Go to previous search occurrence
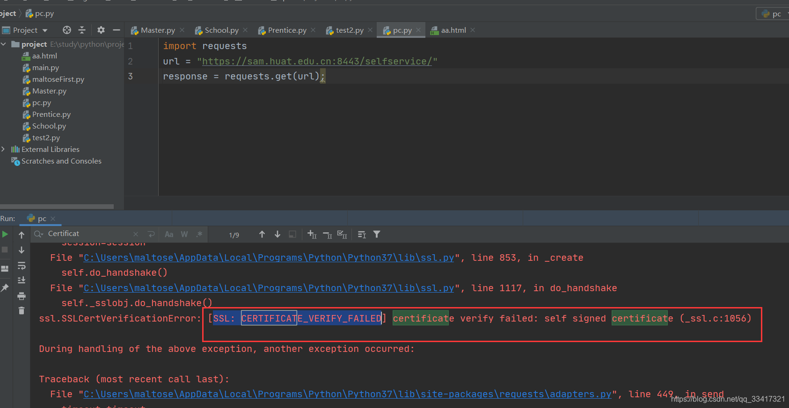Viewport: 789px width, 408px height. coord(262,234)
